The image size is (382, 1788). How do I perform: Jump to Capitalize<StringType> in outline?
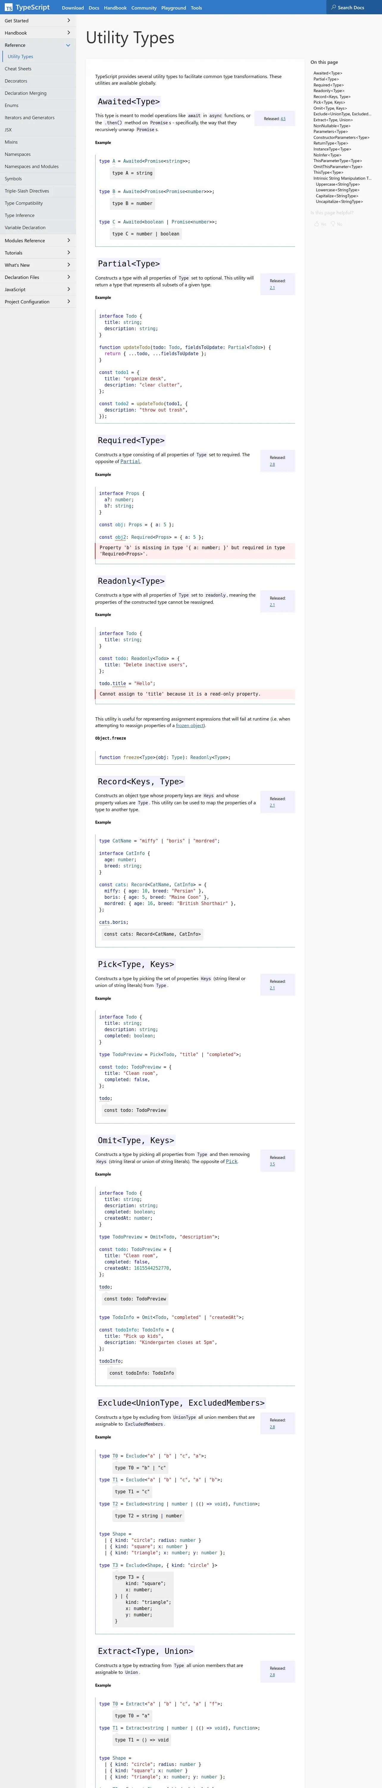click(338, 196)
